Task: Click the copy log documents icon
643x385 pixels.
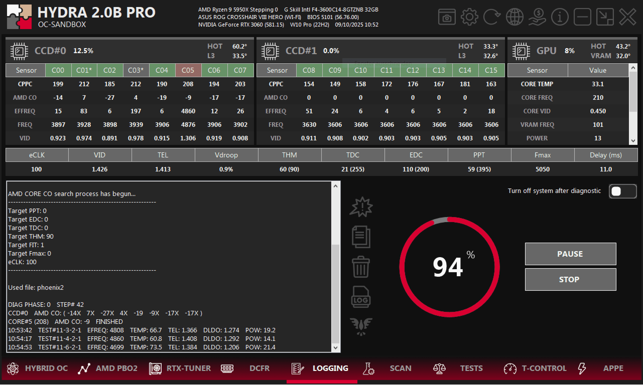Action: click(361, 237)
